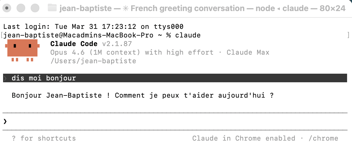Click the asterisk spinner icon in title
The height and width of the screenshot is (167, 352).
point(125,9)
